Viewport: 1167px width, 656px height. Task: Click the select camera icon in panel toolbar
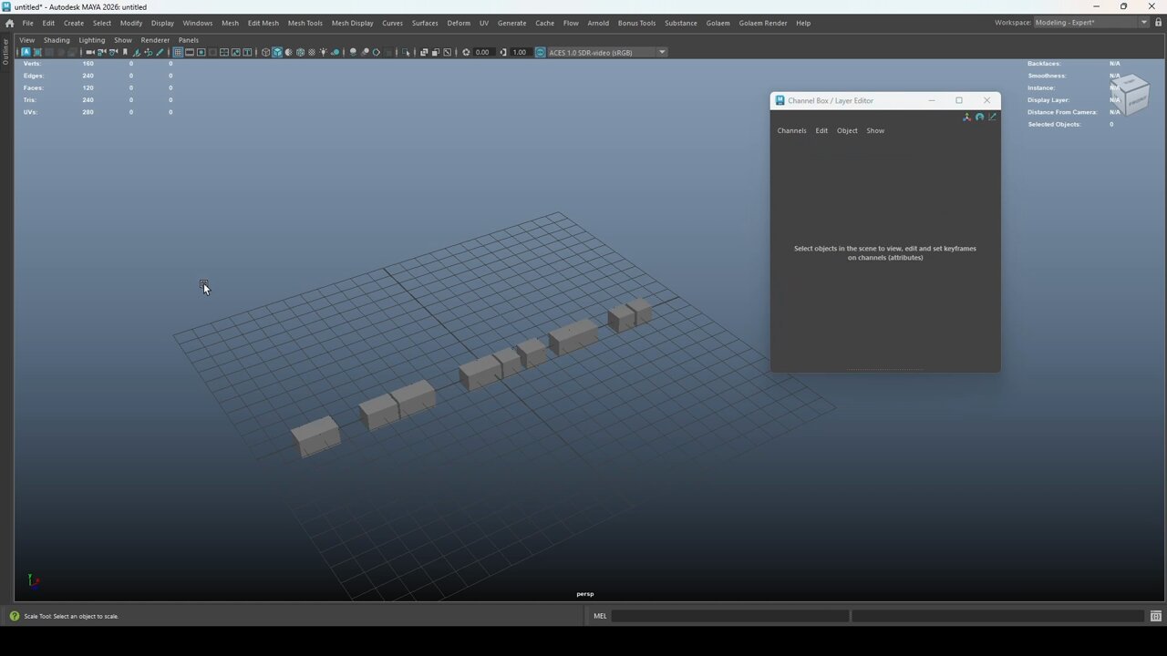[x=90, y=52]
